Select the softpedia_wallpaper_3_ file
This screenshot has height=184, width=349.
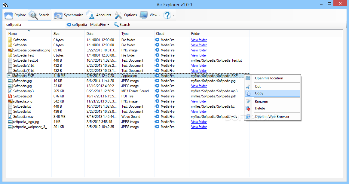pos(31,127)
